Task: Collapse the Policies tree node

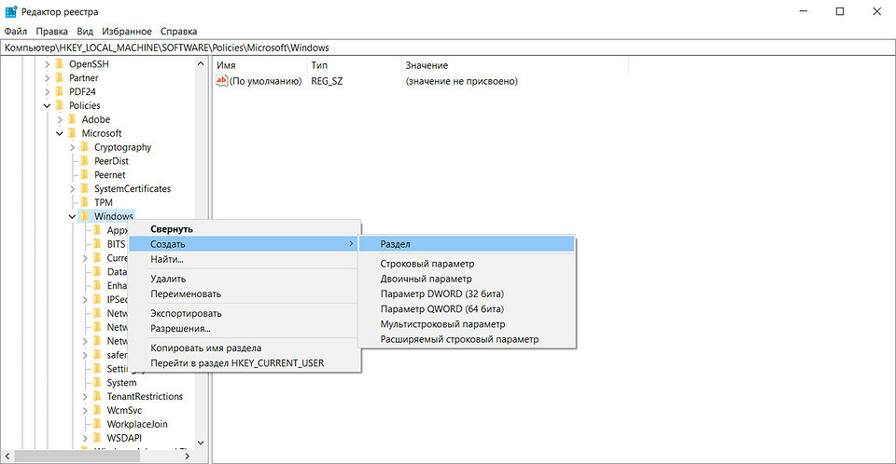Action: (47, 106)
